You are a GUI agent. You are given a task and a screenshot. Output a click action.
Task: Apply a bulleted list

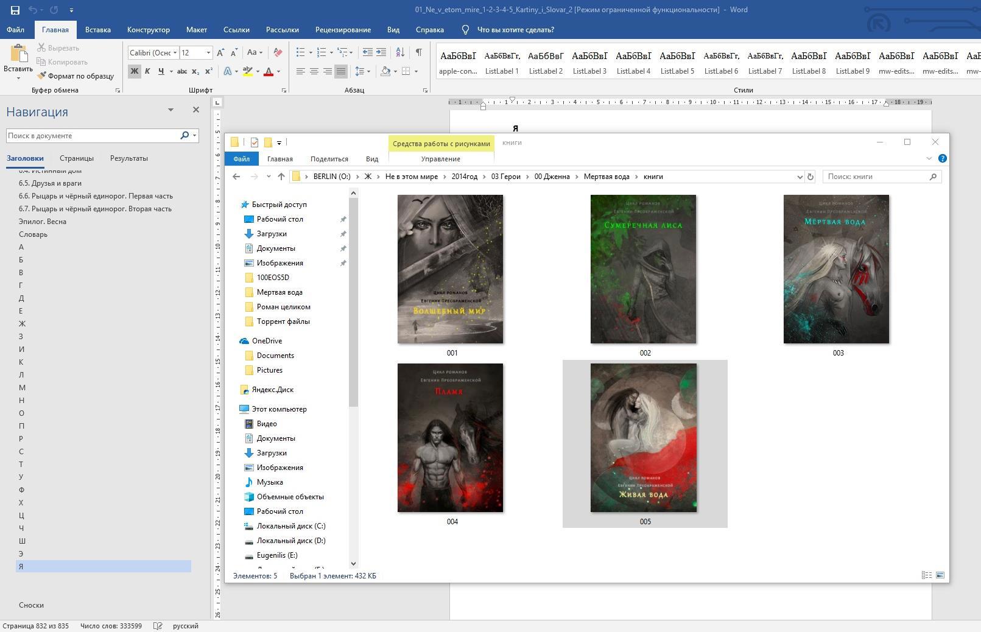[300, 52]
